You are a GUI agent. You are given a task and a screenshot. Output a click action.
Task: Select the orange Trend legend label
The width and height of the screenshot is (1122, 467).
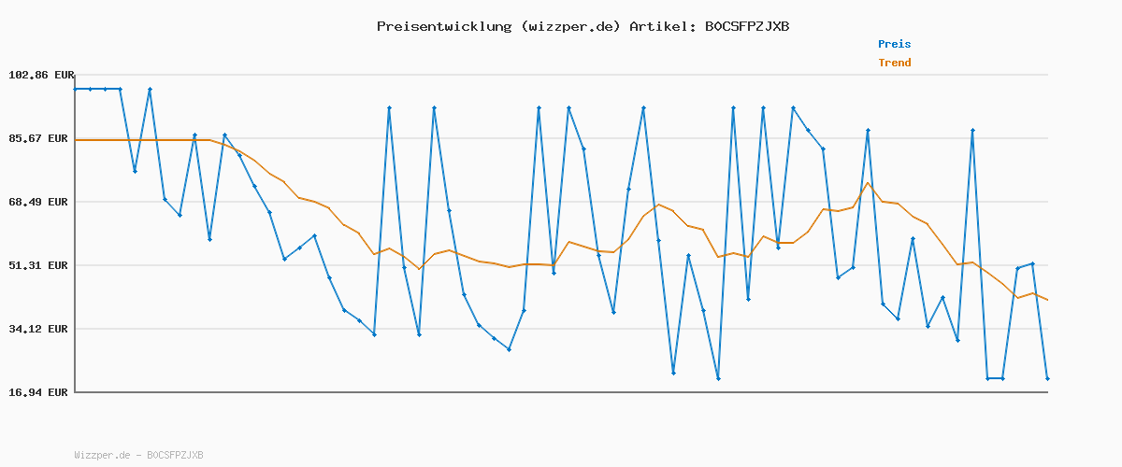click(x=894, y=63)
